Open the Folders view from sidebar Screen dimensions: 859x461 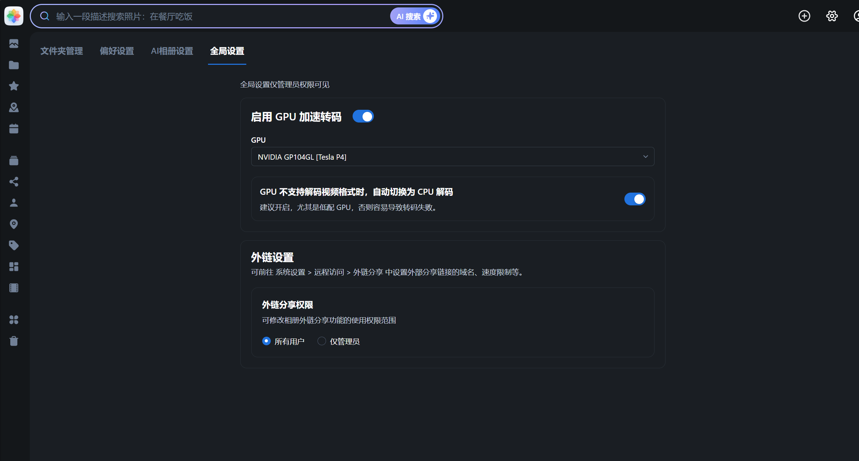pyautogui.click(x=14, y=65)
